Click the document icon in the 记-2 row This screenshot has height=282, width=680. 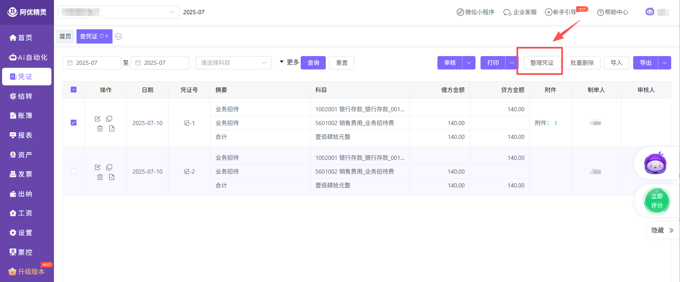point(112,177)
